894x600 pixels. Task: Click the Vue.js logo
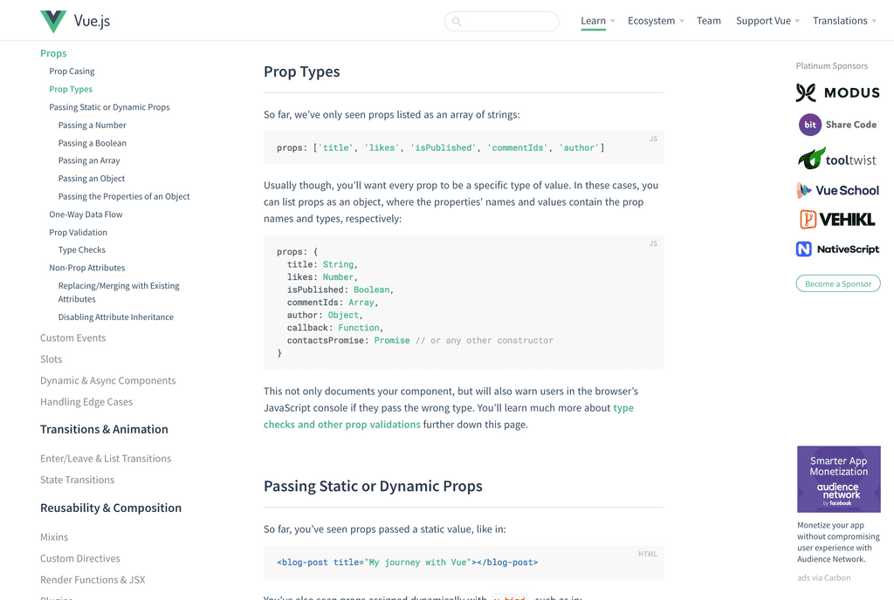click(x=74, y=20)
